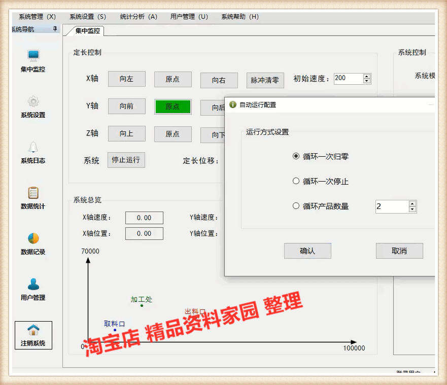The image size is (447, 385).
Task: Click the 定长位移 label
Action: coord(200,161)
